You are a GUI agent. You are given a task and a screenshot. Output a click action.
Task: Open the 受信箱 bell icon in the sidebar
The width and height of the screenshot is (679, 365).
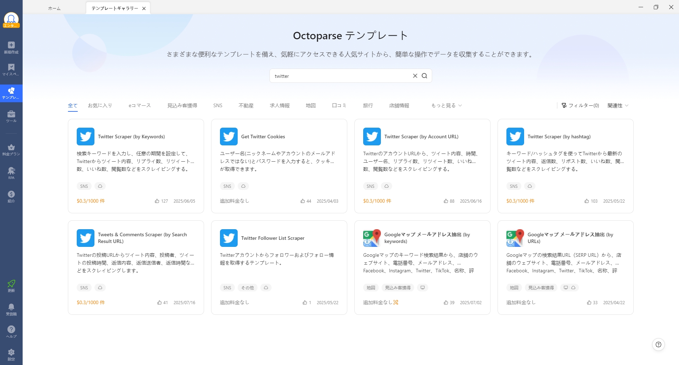click(x=11, y=309)
